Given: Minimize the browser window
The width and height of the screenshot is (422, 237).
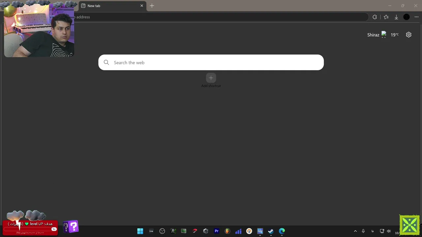Looking at the screenshot, I should (x=390, y=6).
